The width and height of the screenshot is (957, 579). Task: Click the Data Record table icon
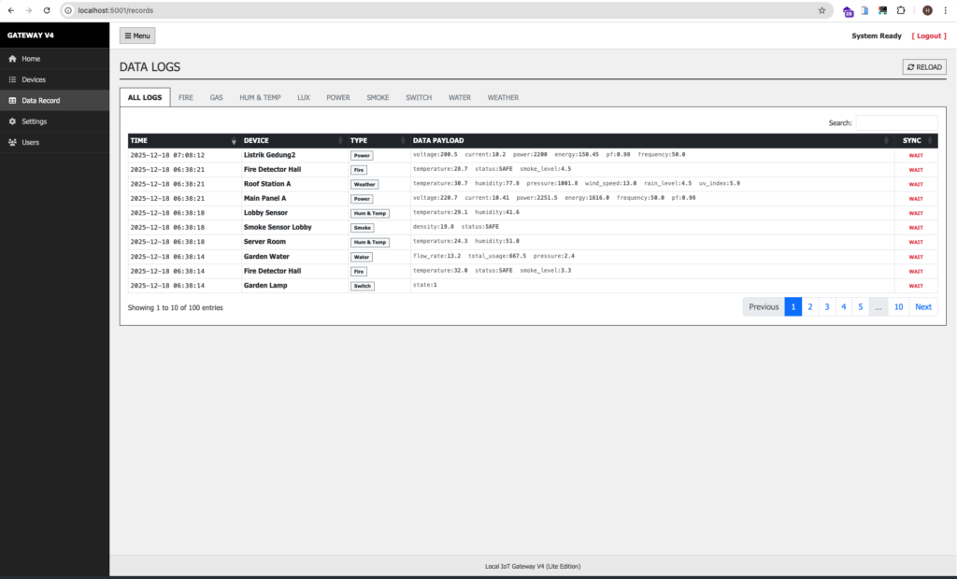pos(12,101)
